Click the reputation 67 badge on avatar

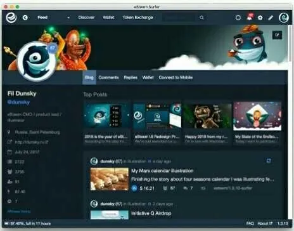tap(52, 48)
